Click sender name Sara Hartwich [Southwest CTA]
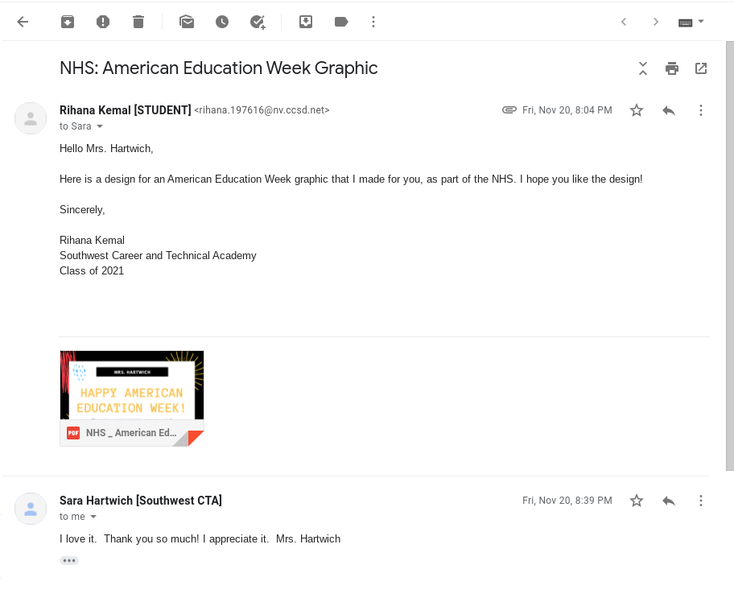Image resolution: width=734 pixels, height=598 pixels. [x=140, y=501]
